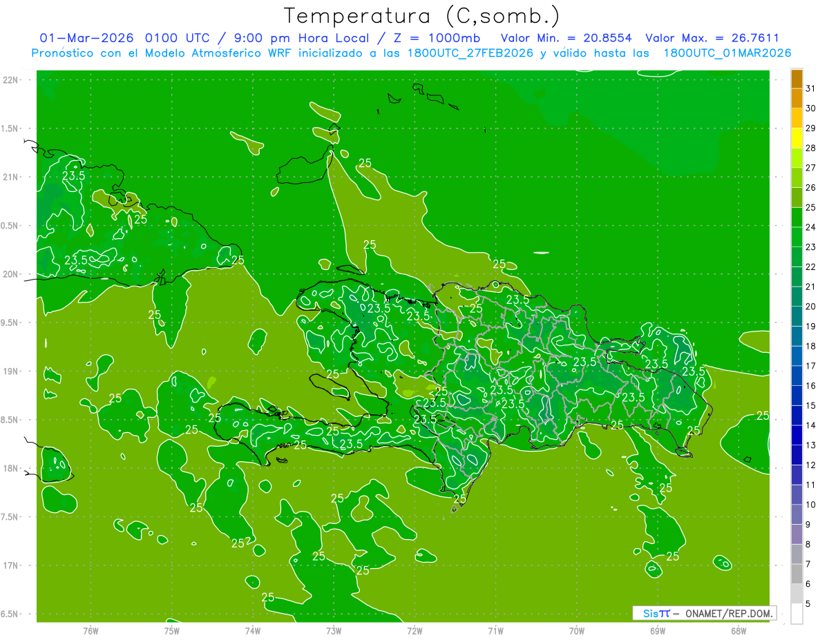Click the '28' label on the color scale
Image resolution: width=829 pixels, height=640 pixels.
[810, 148]
